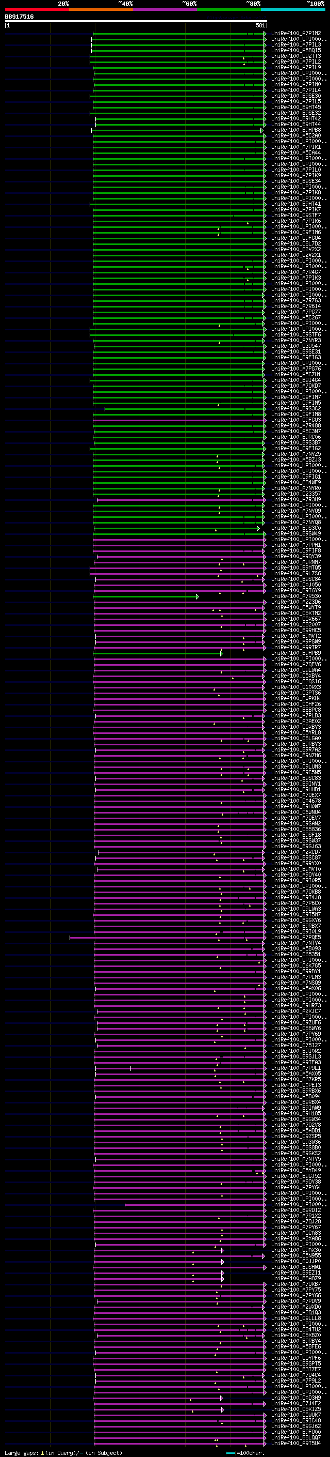This screenshot has width=330, height=1457.
Task: Click the short green arrow of UniRef100_B9HPB9
Action: [158, 653]
